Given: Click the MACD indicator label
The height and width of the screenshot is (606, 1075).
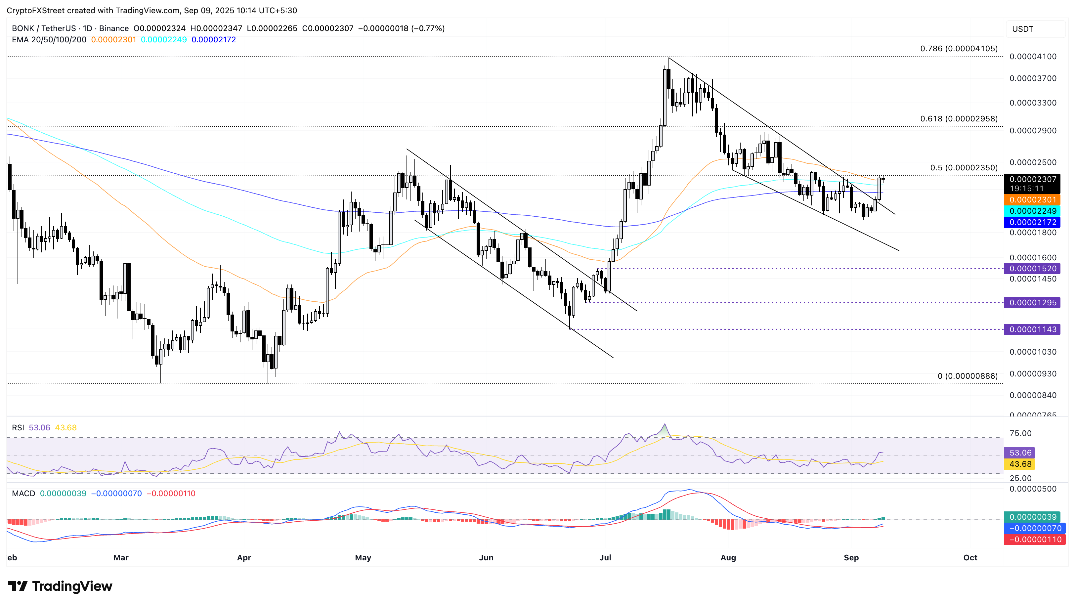Looking at the screenshot, I should tap(23, 493).
